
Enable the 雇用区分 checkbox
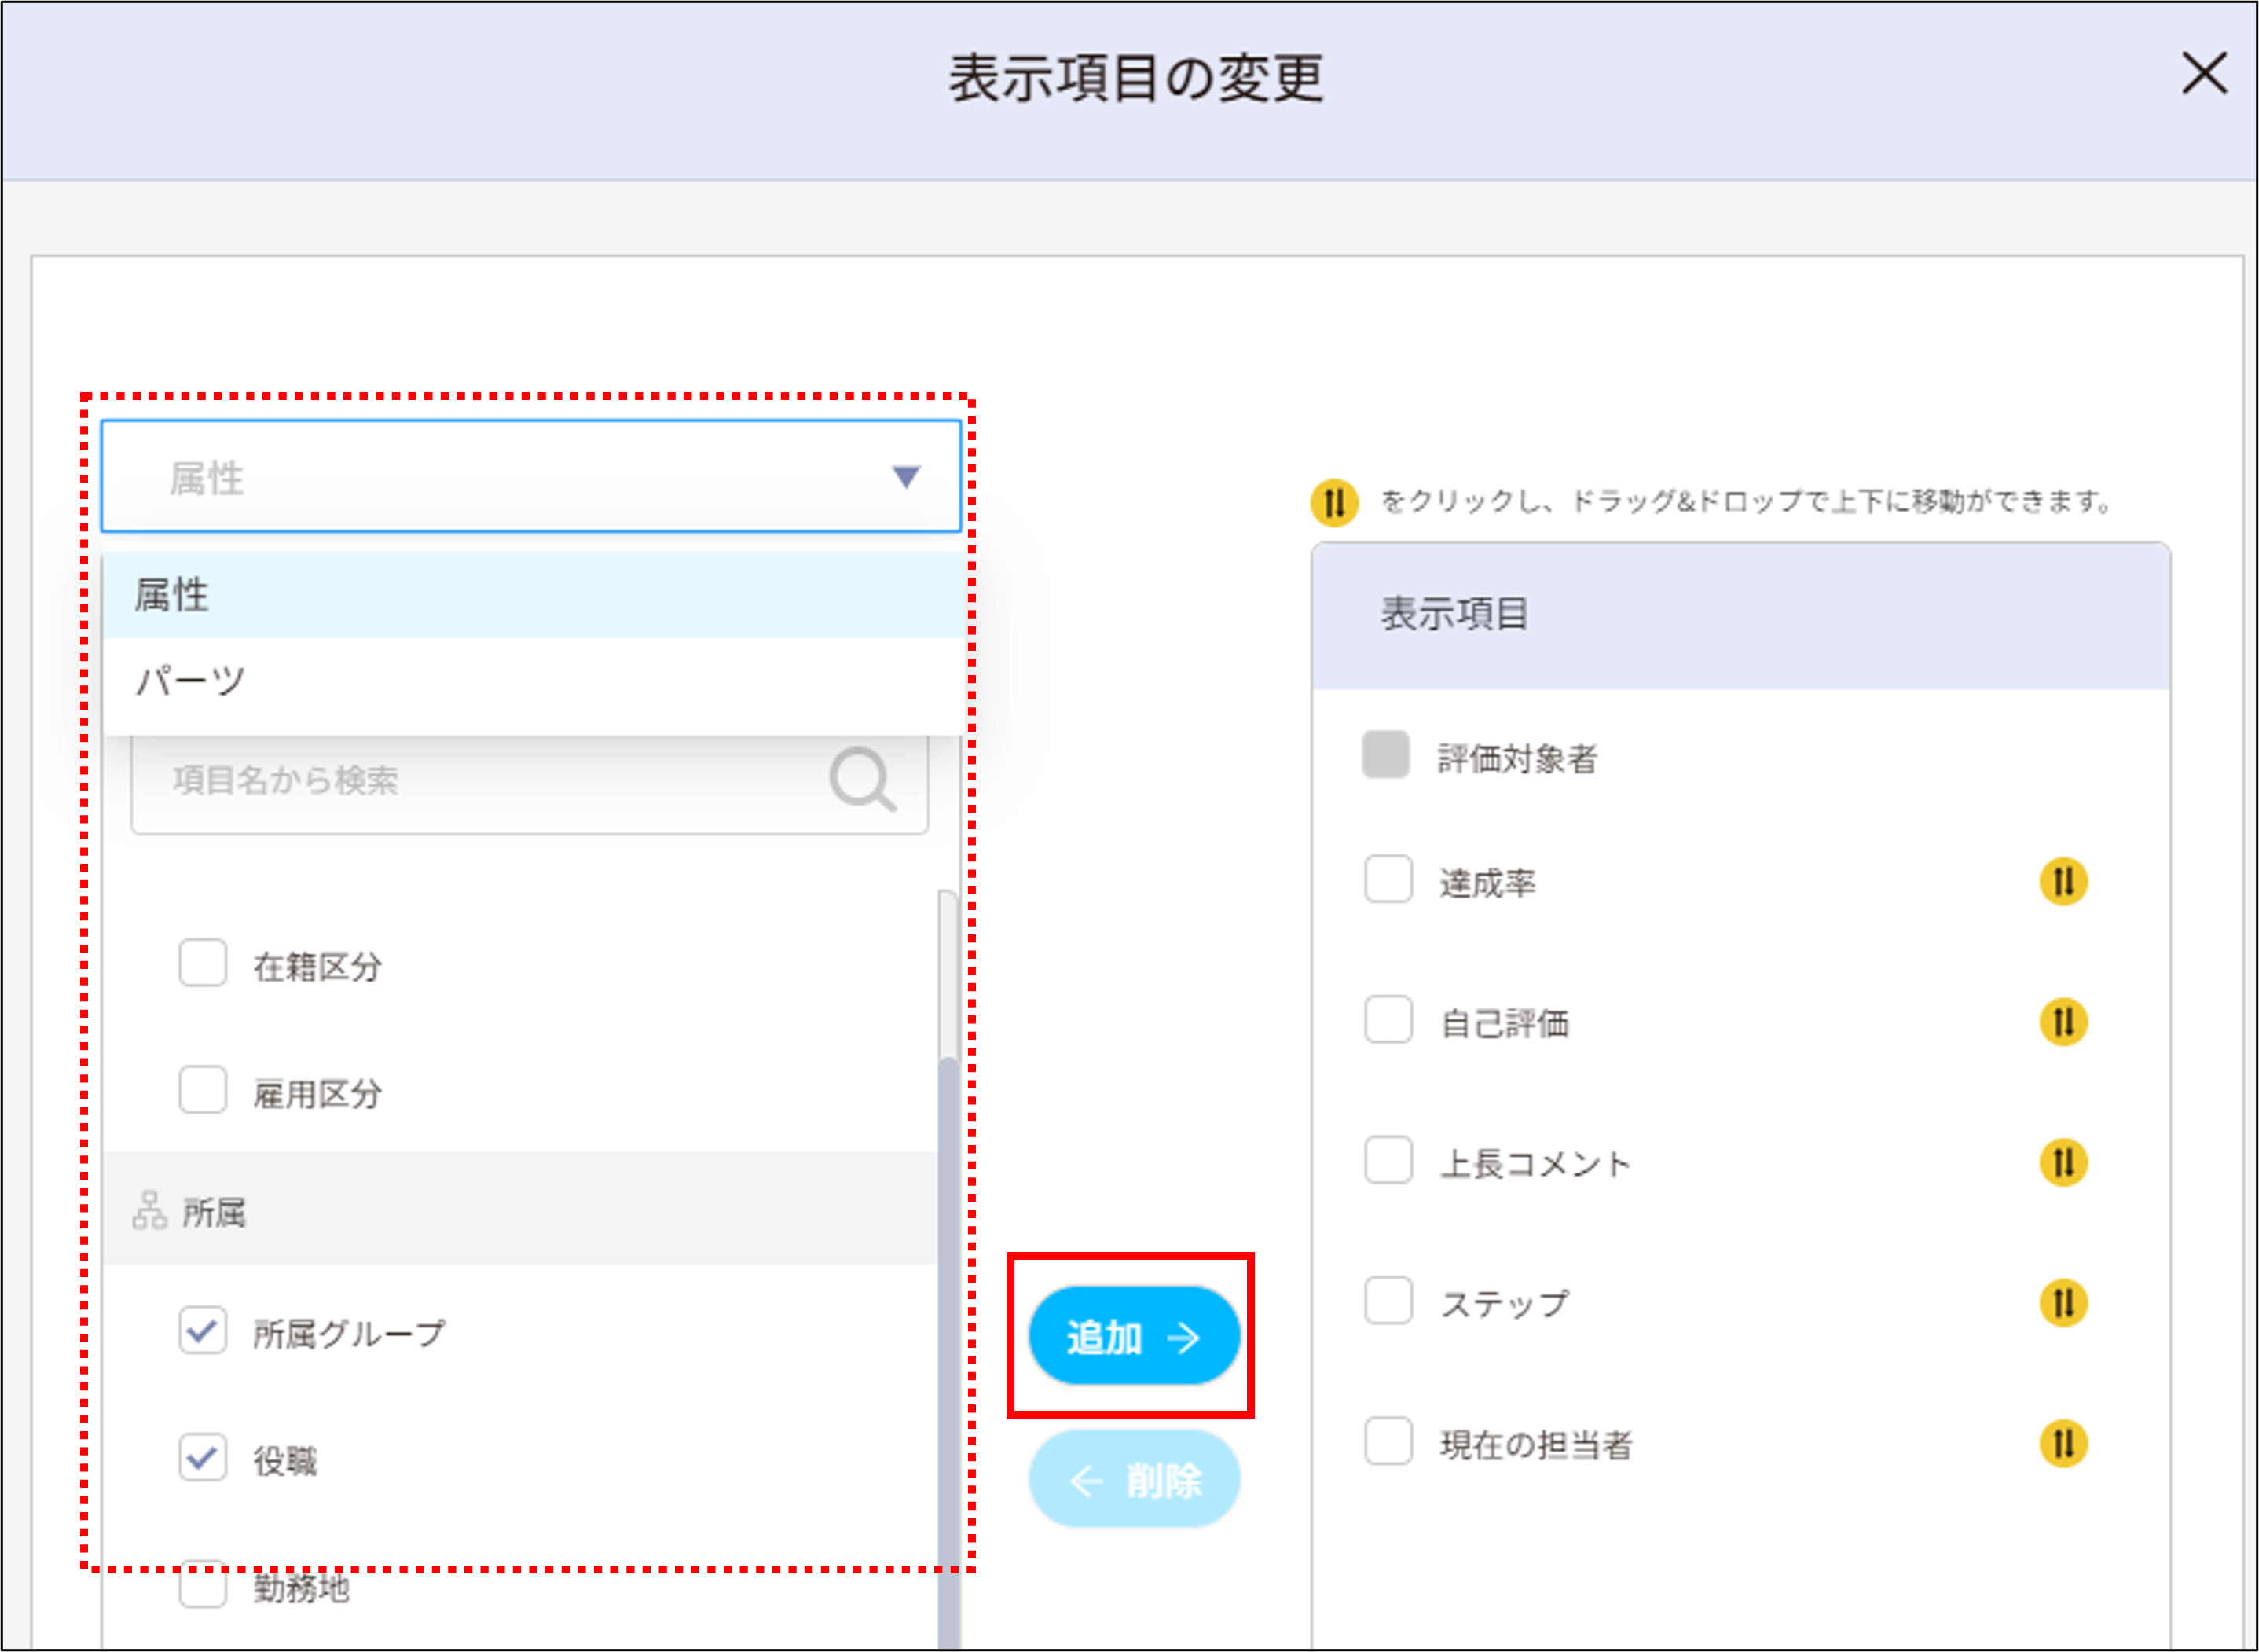203,1090
